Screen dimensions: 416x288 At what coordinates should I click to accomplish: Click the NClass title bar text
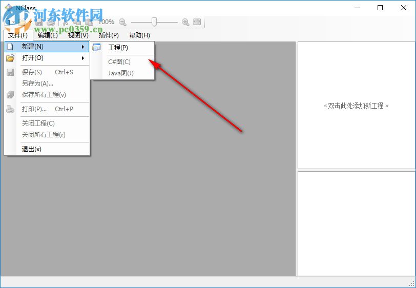26,8
